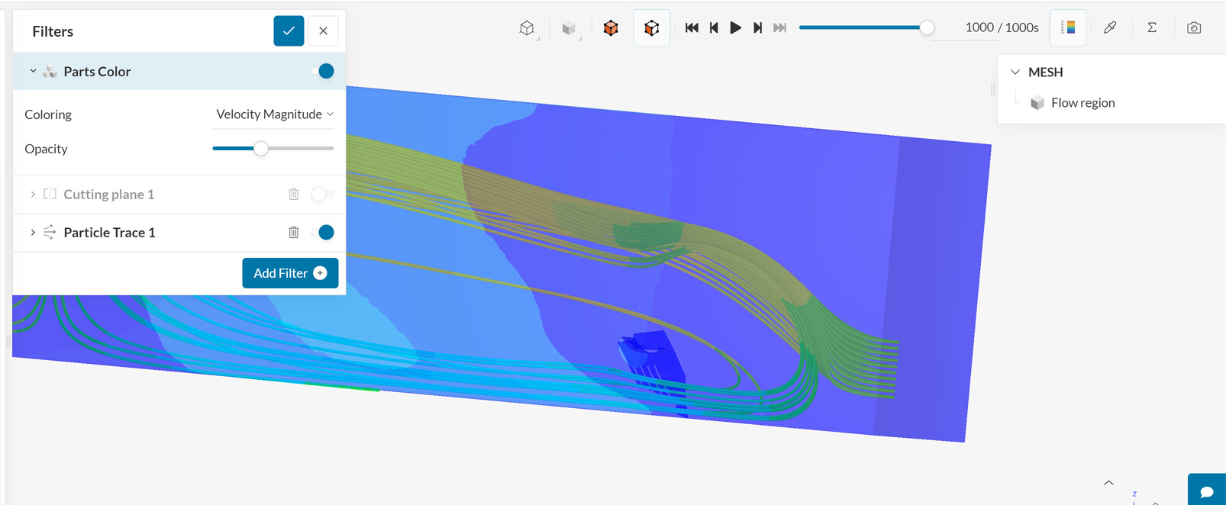Screen dimensions: 1226x505
Task: Disable the Particle Trace 1 toggle
Action: point(323,233)
